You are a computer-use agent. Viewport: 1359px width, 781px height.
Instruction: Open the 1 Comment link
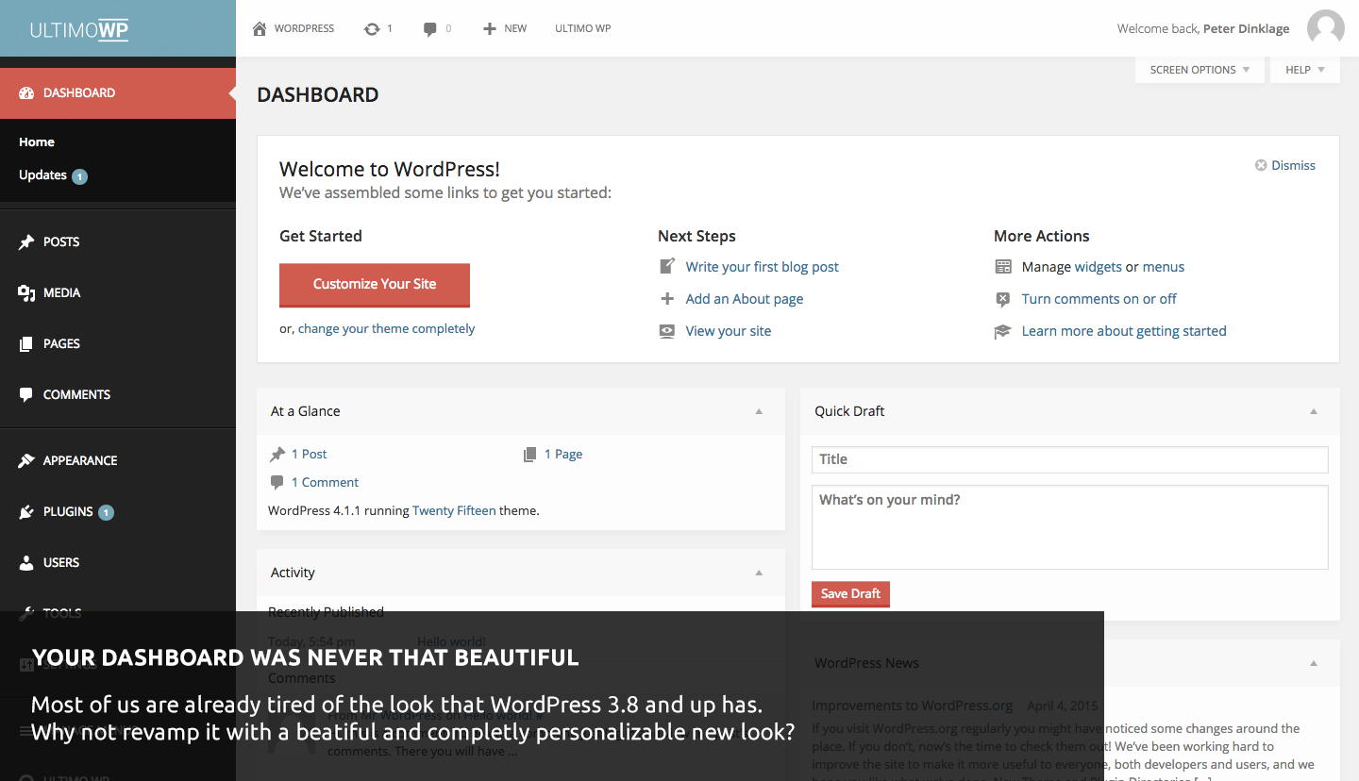click(325, 482)
